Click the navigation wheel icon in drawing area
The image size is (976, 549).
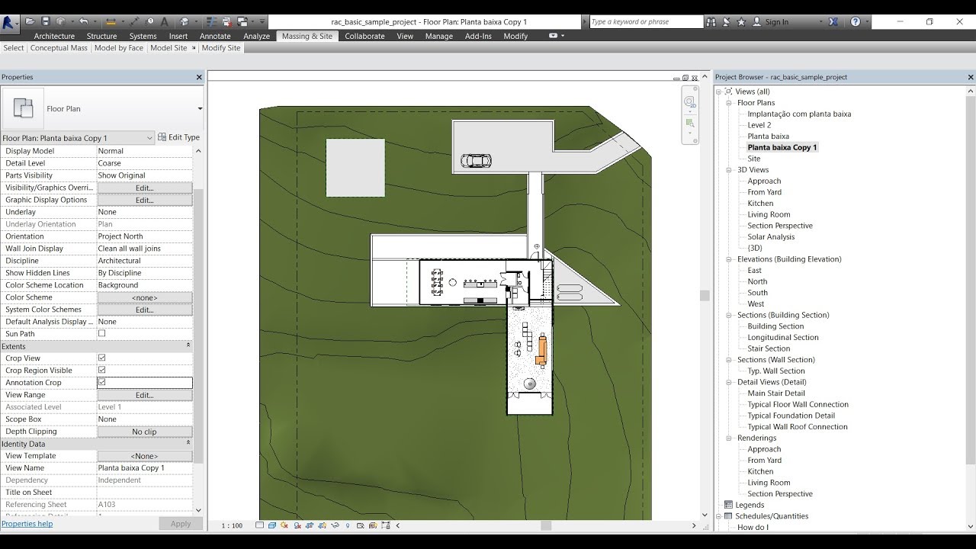pos(689,101)
